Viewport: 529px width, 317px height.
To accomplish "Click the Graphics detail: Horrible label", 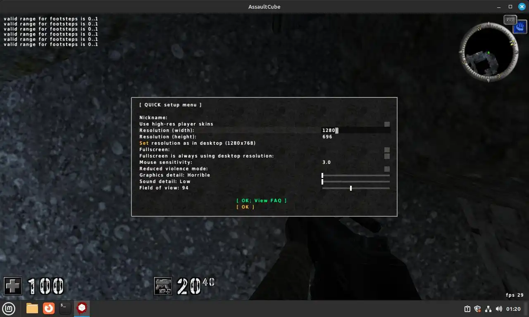I will click(175, 175).
